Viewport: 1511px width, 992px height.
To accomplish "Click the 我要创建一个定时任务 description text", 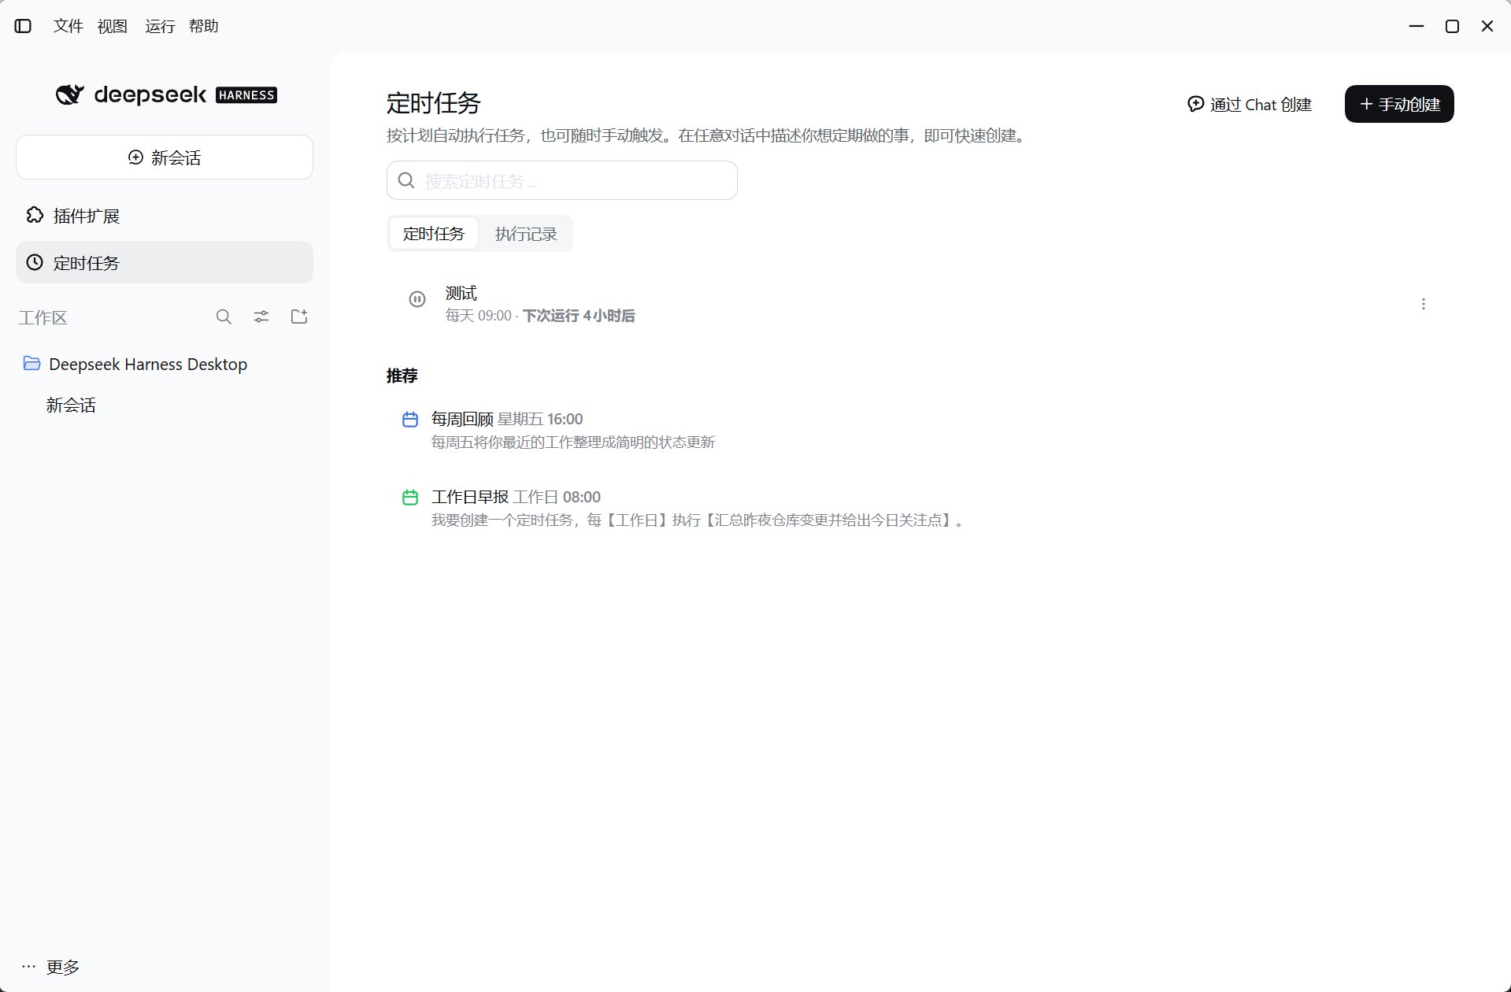I will click(698, 520).
